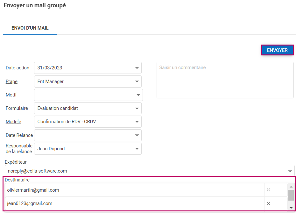Remove recipient oliviermartin@gmail.com with X icon

tap(268, 190)
